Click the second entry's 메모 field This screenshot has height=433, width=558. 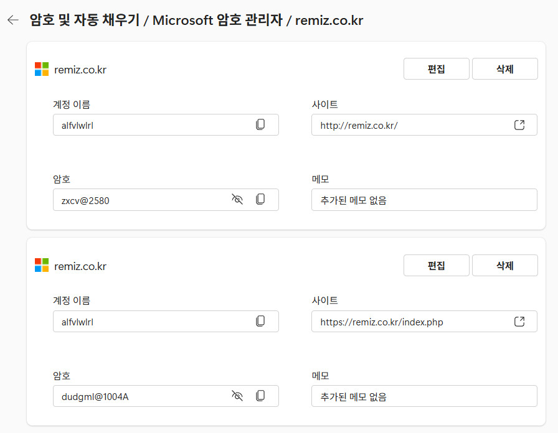coord(423,396)
